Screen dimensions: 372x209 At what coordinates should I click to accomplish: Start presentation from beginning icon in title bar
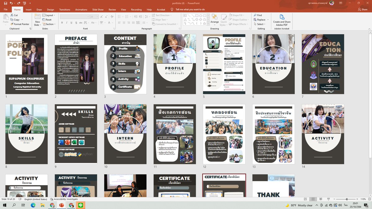(24, 3)
